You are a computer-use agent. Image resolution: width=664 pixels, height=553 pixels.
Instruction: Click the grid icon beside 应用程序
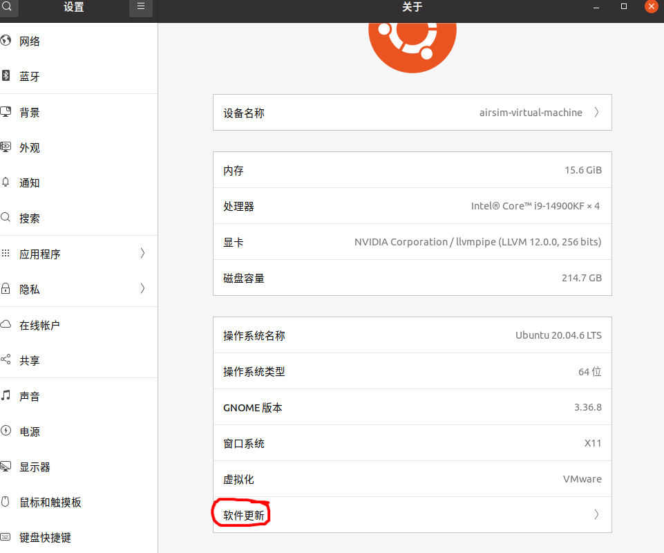tap(6, 254)
